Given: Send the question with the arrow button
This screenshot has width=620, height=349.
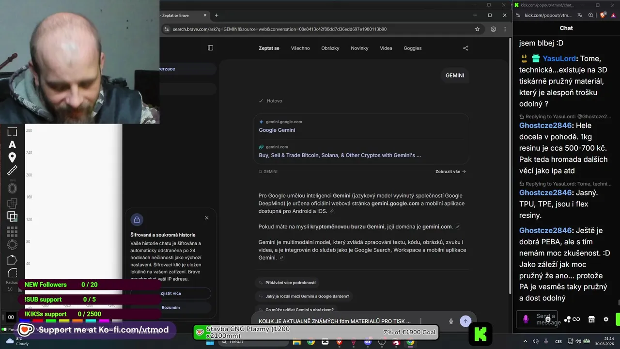Looking at the screenshot, I should tap(465, 321).
